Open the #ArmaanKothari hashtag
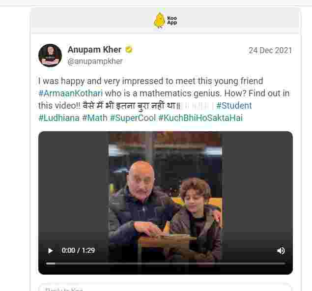The width and height of the screenshot is (312, 291). pyautogui.click(x=71, y=93)
